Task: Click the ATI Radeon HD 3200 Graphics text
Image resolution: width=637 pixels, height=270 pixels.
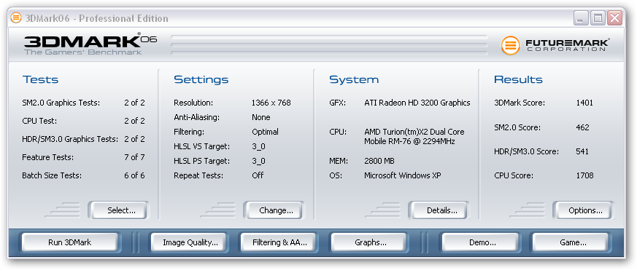Action: [x=417, y=103]
